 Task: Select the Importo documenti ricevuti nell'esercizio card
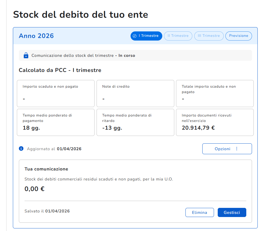[215, 122]
